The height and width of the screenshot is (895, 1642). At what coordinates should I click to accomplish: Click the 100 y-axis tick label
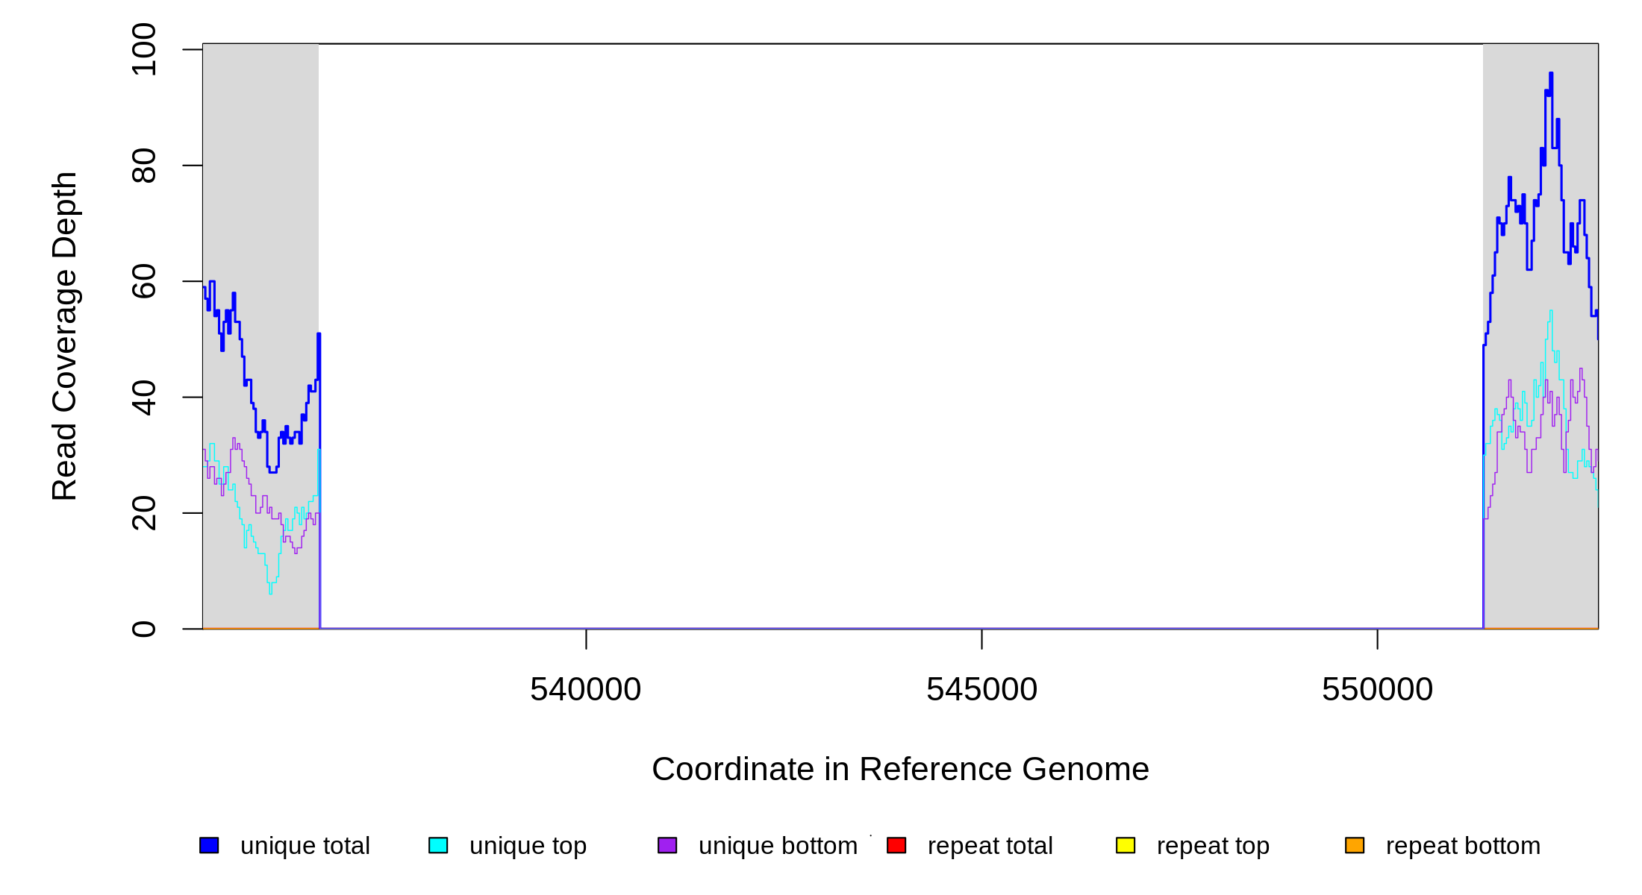(144, 49)
